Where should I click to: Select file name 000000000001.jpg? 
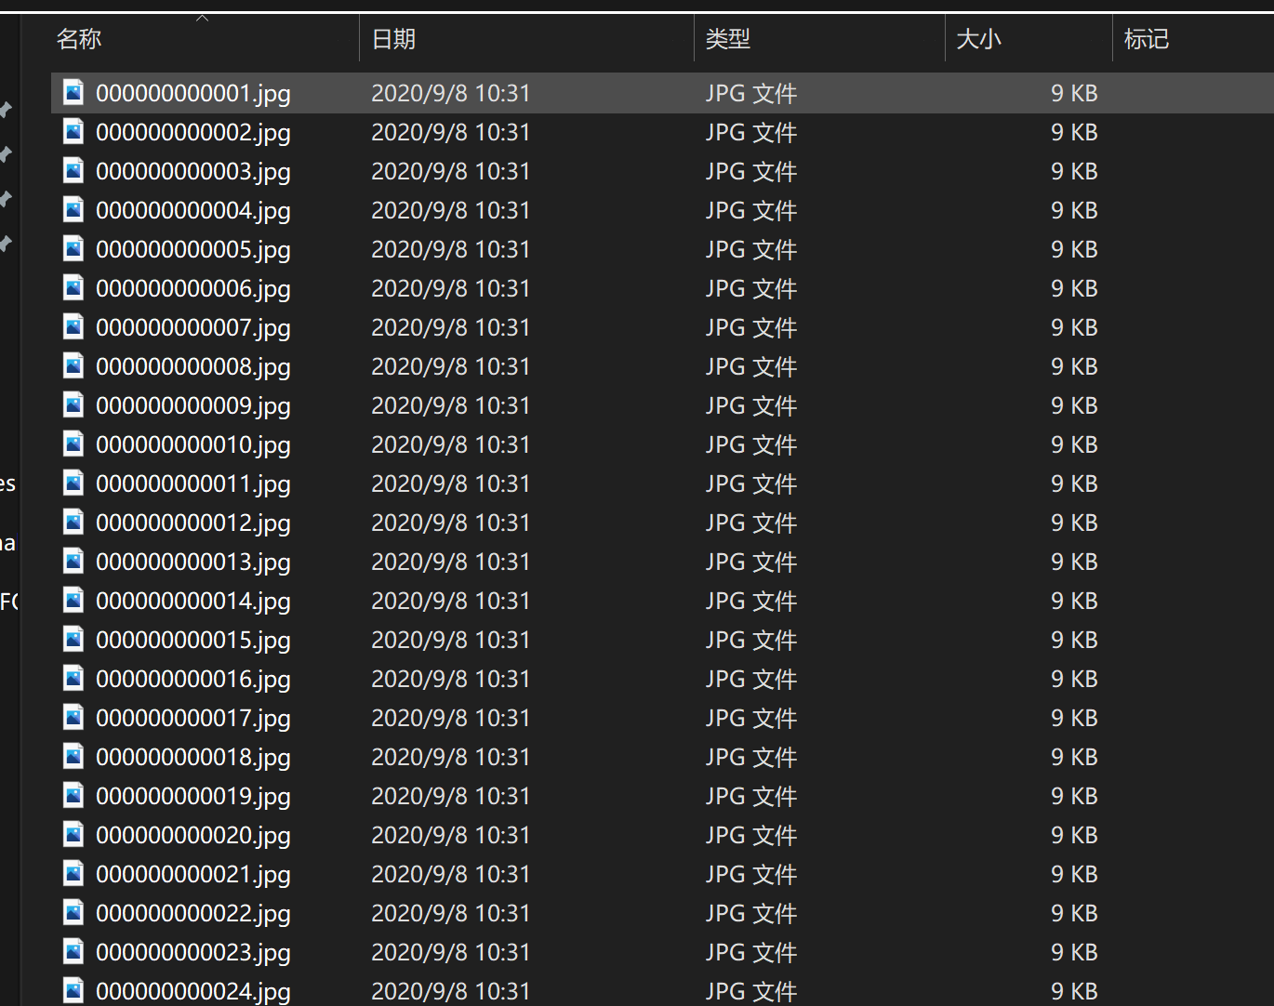click(193, 94)
